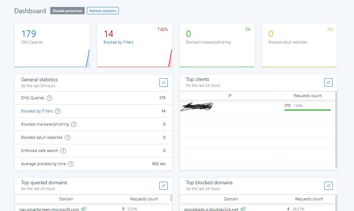The width and height of the screenshot is (354, 211).
Task: Toggle blocking for nav.smartscreen.microsoft.com
Action: click(84, 209)
